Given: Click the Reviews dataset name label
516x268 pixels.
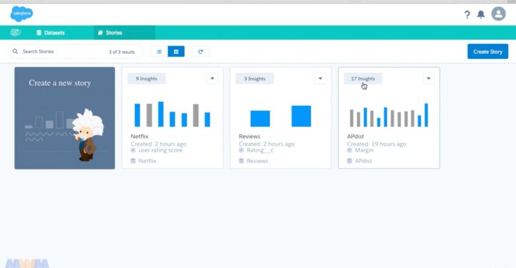Looking at the screenshot, I should (x=257, y=161).
